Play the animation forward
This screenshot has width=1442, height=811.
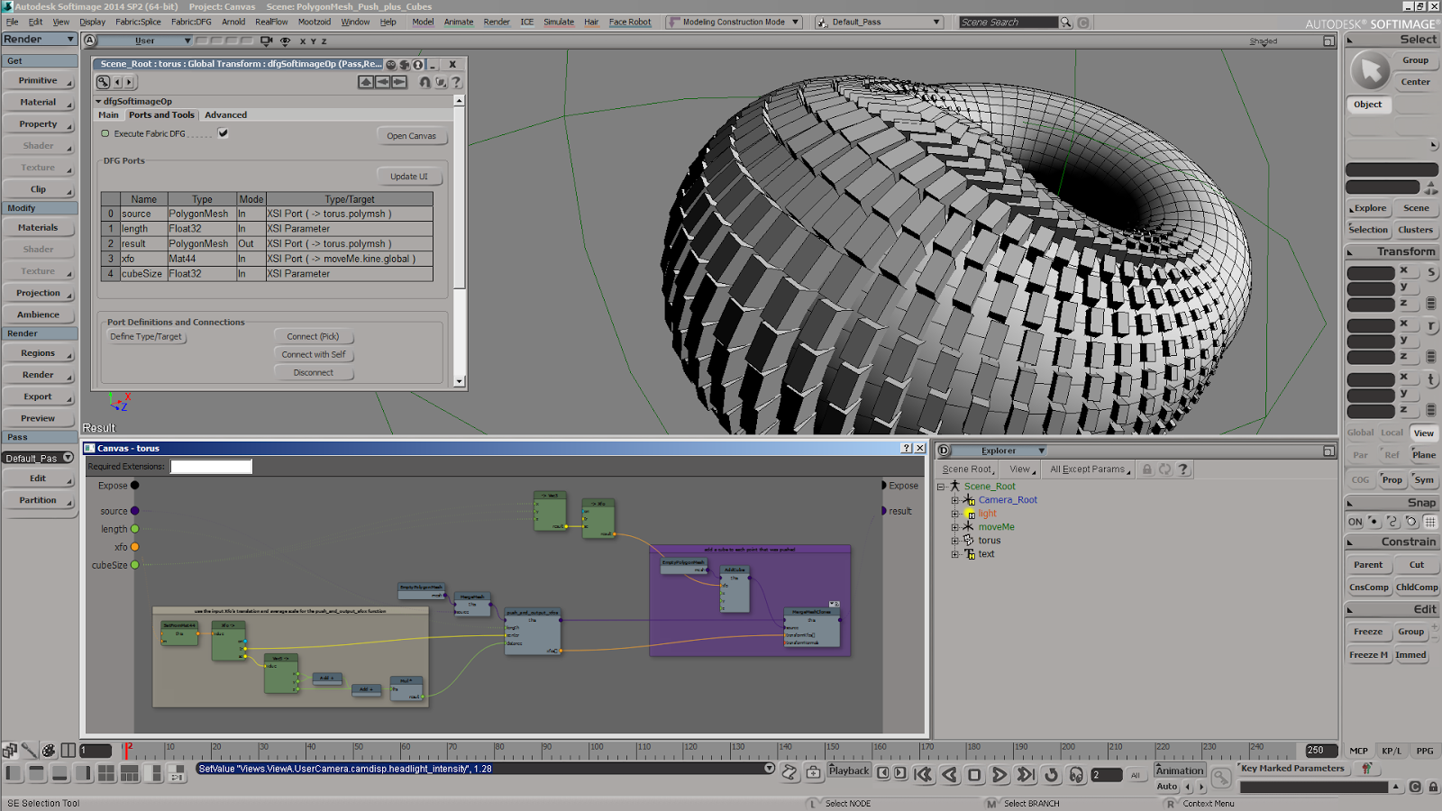point(999,775)
